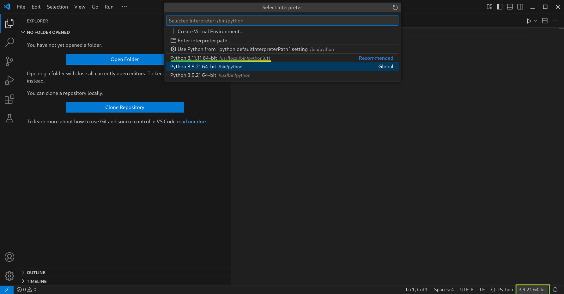The image size is (564, 294).
Task: Open the notifications bell icon
Action: 555,290
